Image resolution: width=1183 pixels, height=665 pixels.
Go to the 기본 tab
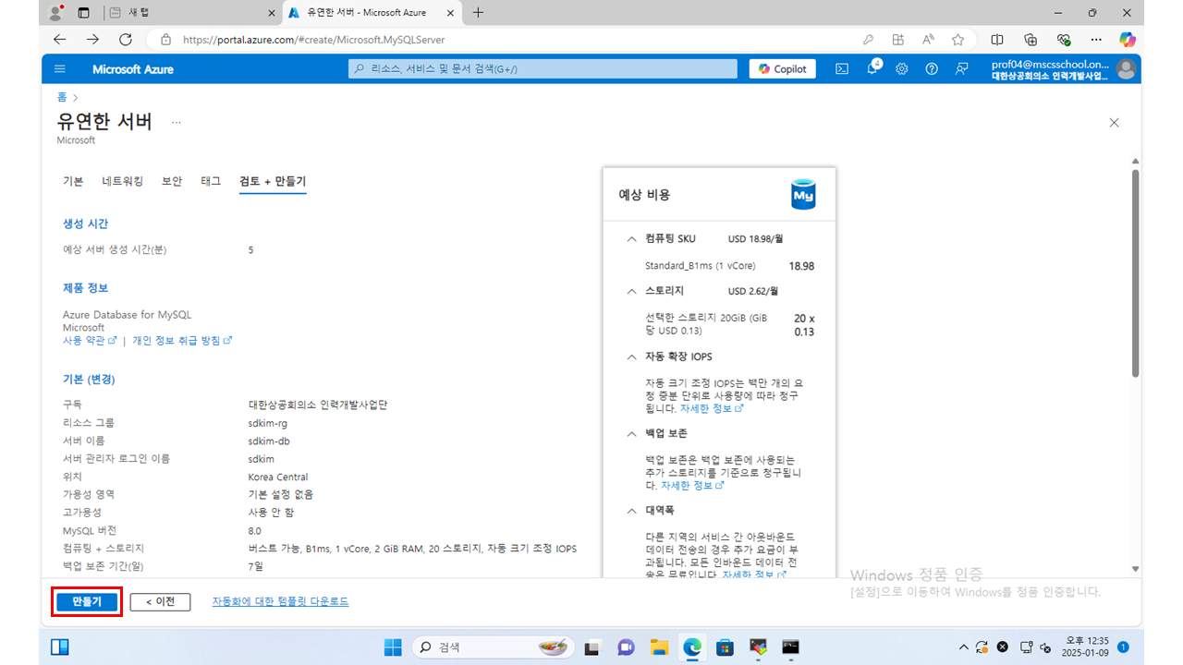(73, 181)
